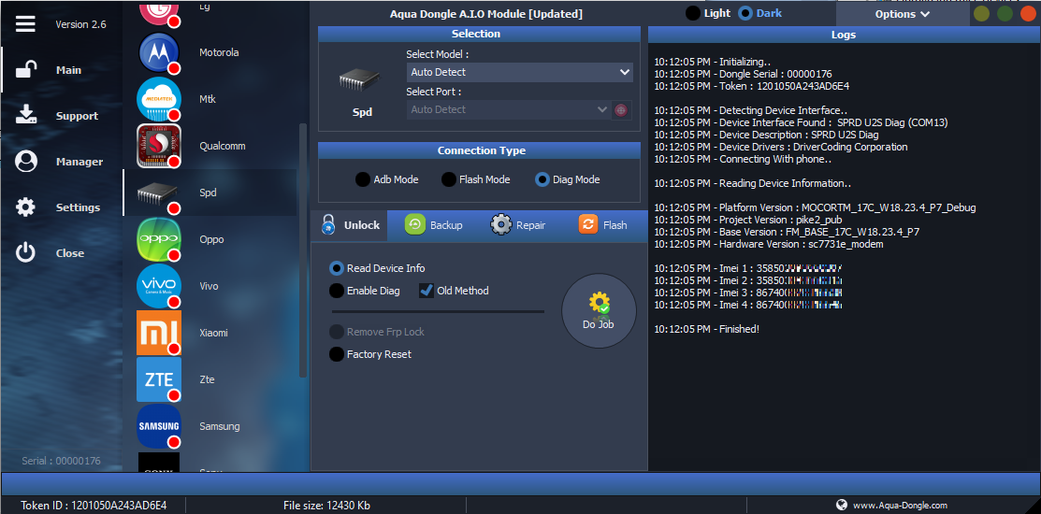1041x514 pixels.
Task: Open the Support download icon
Action: (x=26, y=115)
